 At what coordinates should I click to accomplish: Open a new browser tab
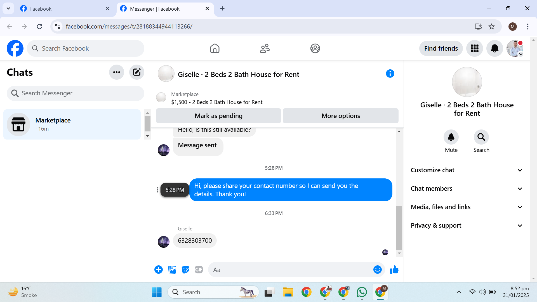click(222, 9)
